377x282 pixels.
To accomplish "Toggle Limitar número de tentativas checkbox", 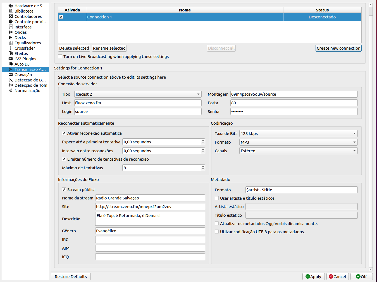I will [64, 159].
